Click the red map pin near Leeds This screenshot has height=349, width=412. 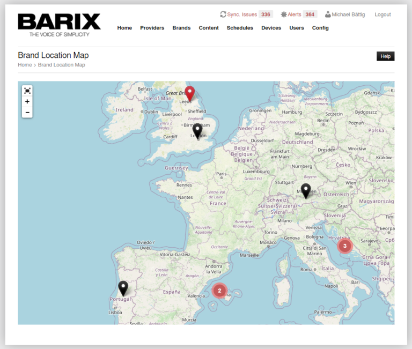pyautogui.click(x=189, y=94)
